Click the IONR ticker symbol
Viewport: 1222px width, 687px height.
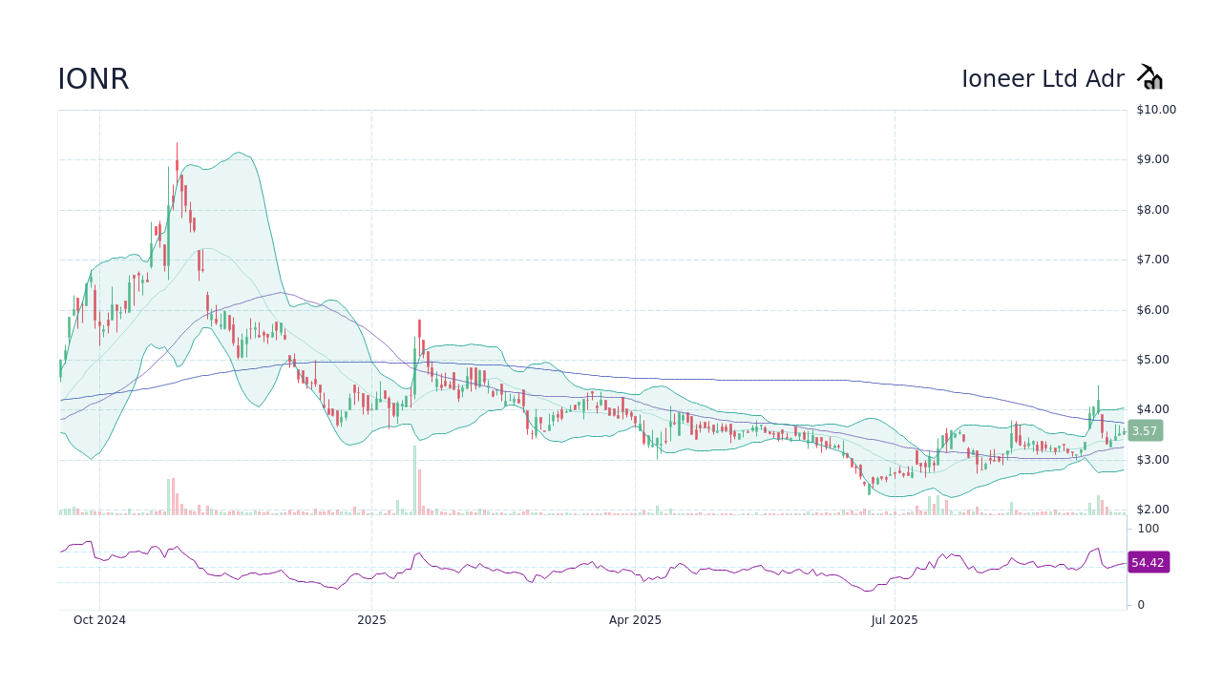93,79
